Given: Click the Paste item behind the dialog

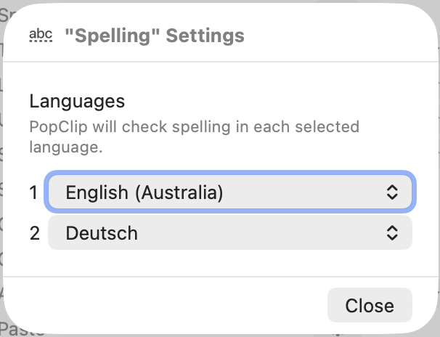Looking at the screenshot, I should tap(20, 330).
